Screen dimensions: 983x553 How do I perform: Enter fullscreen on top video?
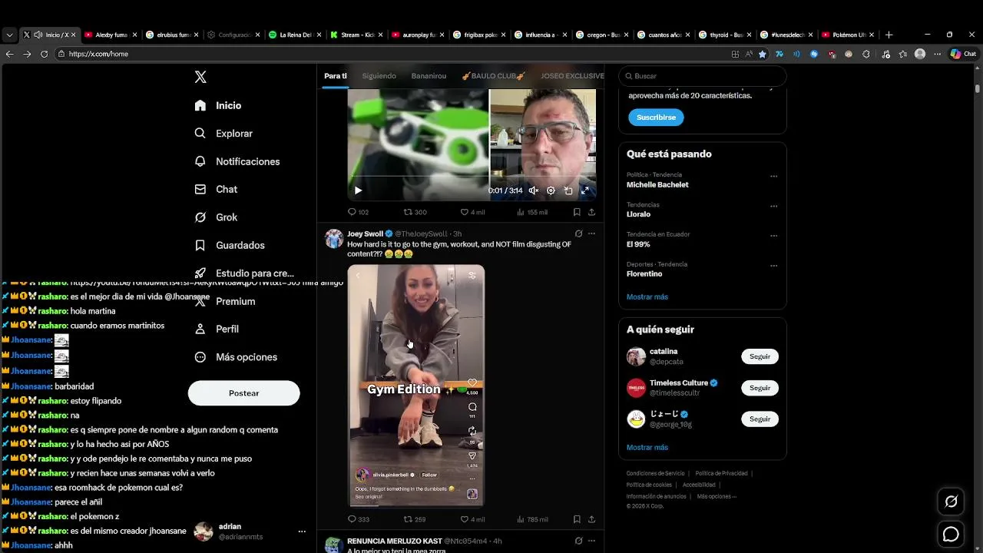tap(585, 190)
